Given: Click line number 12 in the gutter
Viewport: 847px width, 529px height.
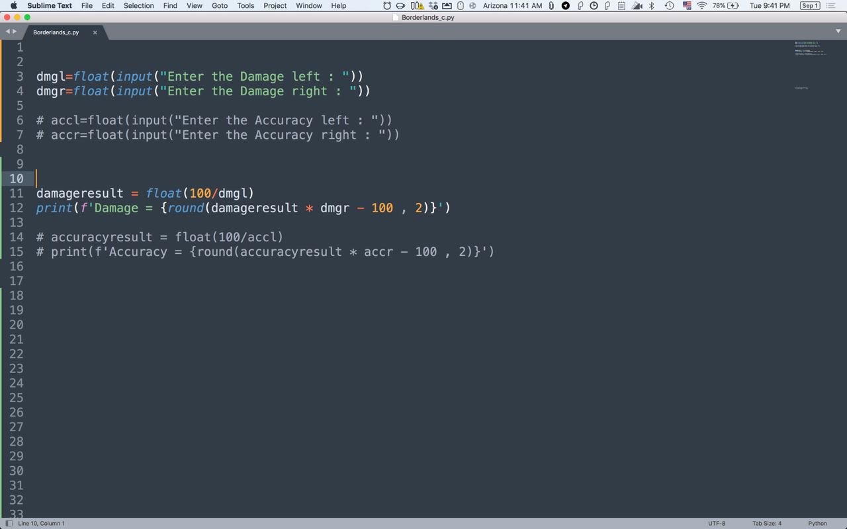Looking at the screenshot, I should [17, 208].
